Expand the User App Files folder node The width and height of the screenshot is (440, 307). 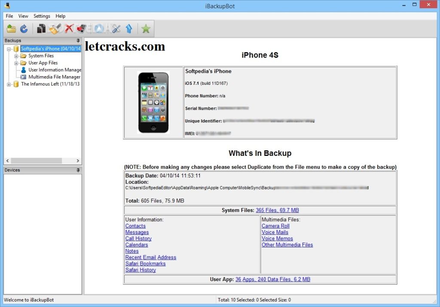coord(16,63)
